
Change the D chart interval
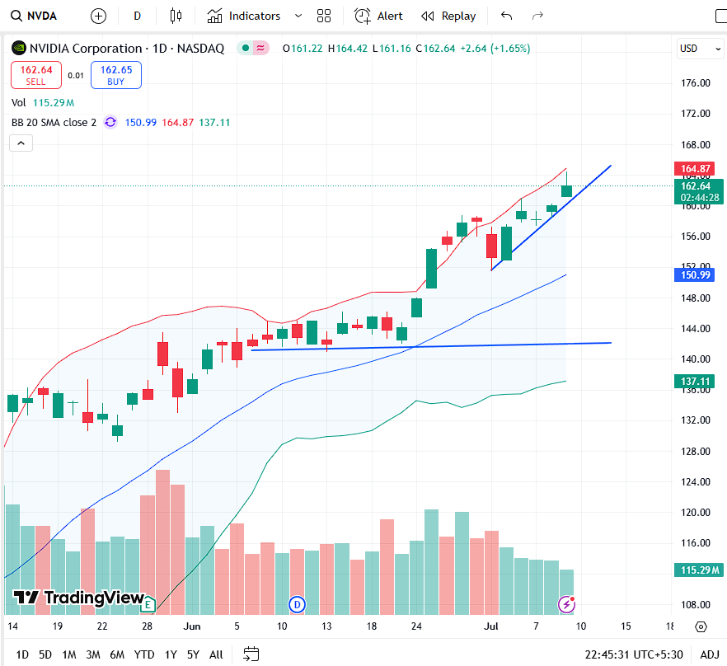137,16
